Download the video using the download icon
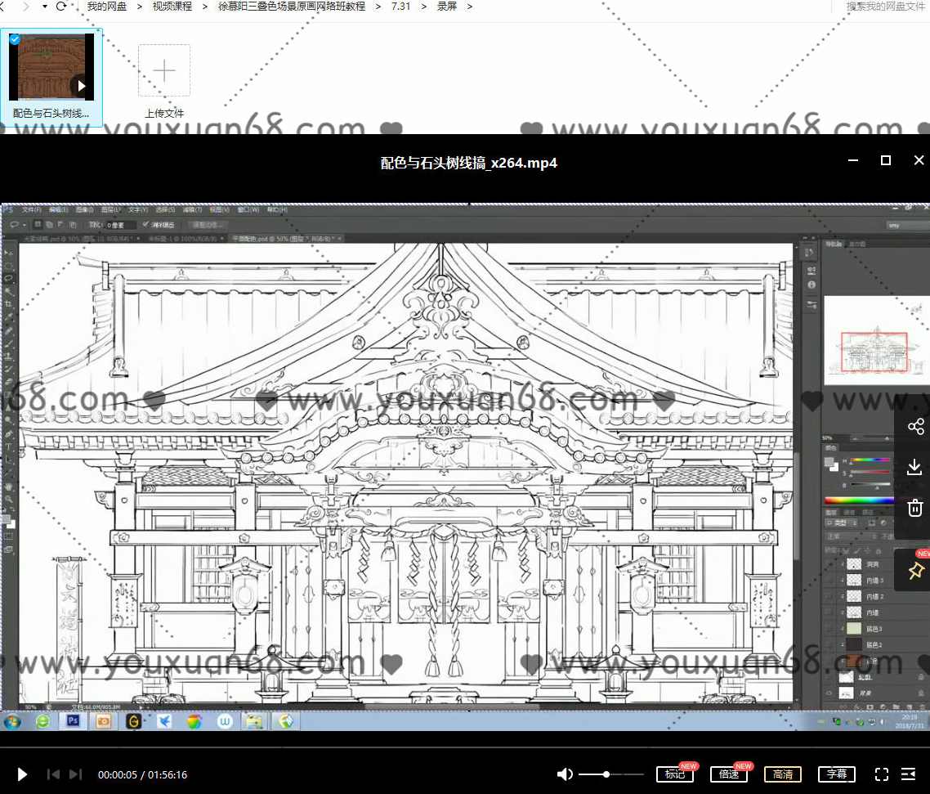Viewport: 930px width, 794px height. coord(915,467)
